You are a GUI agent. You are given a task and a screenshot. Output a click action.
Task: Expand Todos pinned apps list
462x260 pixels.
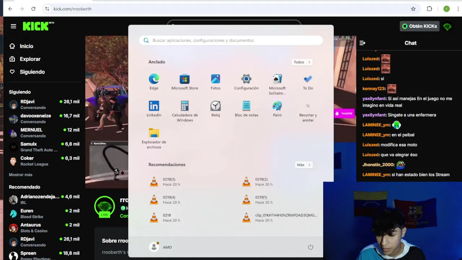302,62
